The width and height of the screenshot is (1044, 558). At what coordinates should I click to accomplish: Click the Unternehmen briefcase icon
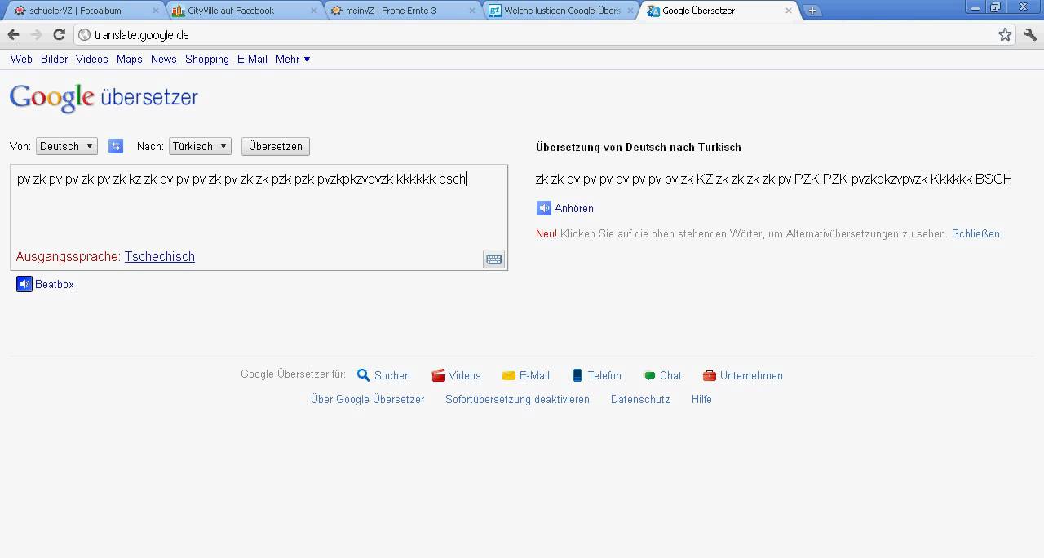coord(710,375)
